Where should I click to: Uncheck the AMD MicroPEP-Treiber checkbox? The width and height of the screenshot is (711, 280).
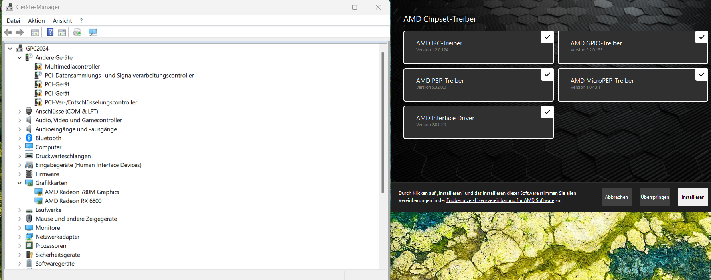pos(701,74)
